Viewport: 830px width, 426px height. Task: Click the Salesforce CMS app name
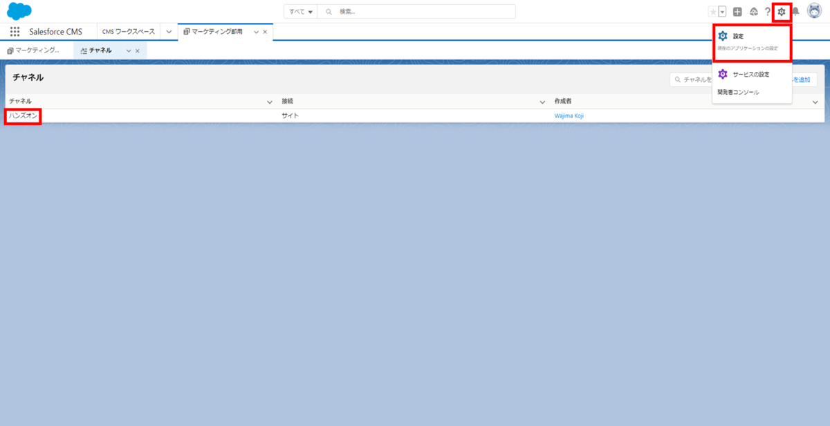pyautogui.click(x=55, y=32)
